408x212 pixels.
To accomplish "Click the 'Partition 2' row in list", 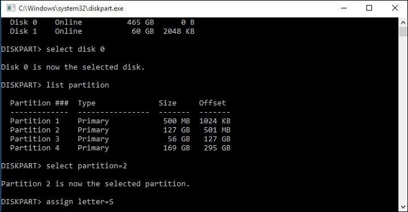I will [x=120, y=130].
